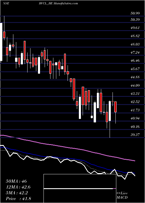Click the BVCL_BE MunafaSutra.com chart title

point(59,3)
